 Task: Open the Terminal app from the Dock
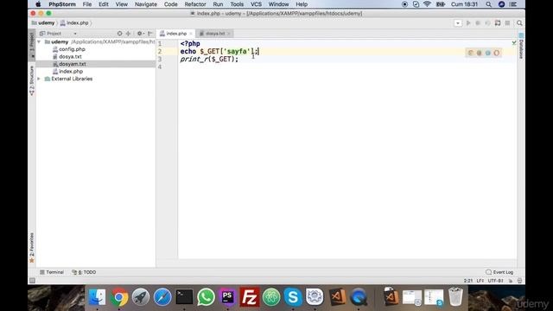point(184,297)
